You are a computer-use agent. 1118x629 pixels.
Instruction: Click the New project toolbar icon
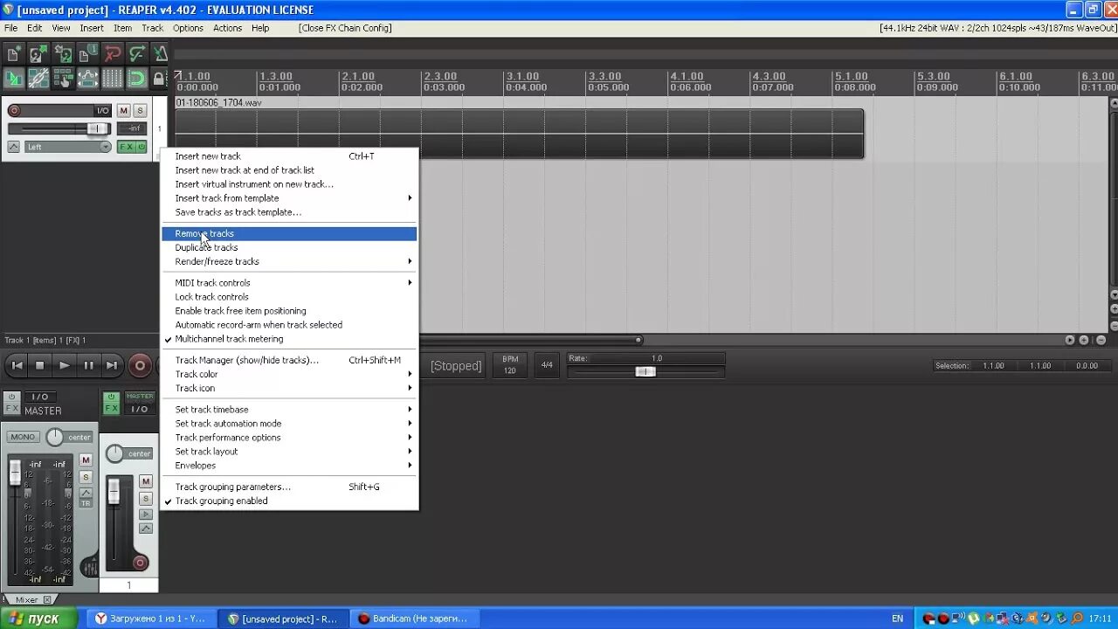pos(14,54)
